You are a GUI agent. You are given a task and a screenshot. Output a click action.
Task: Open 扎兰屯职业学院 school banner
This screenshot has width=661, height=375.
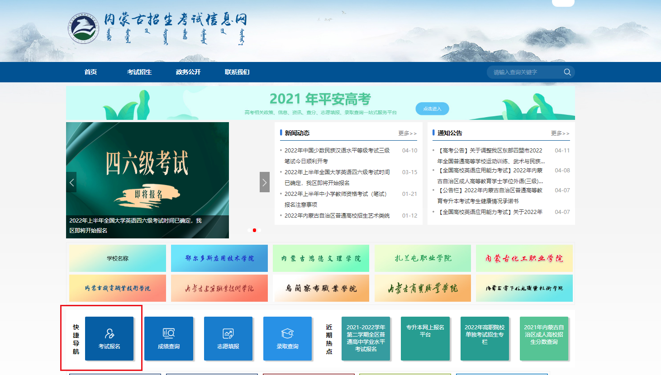tap(423, 258)
